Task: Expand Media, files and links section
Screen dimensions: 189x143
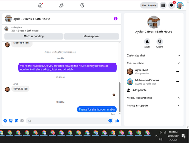Action: click(x=154, y=98)
